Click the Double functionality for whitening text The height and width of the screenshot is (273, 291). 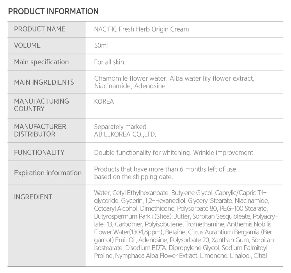[142, 153]
